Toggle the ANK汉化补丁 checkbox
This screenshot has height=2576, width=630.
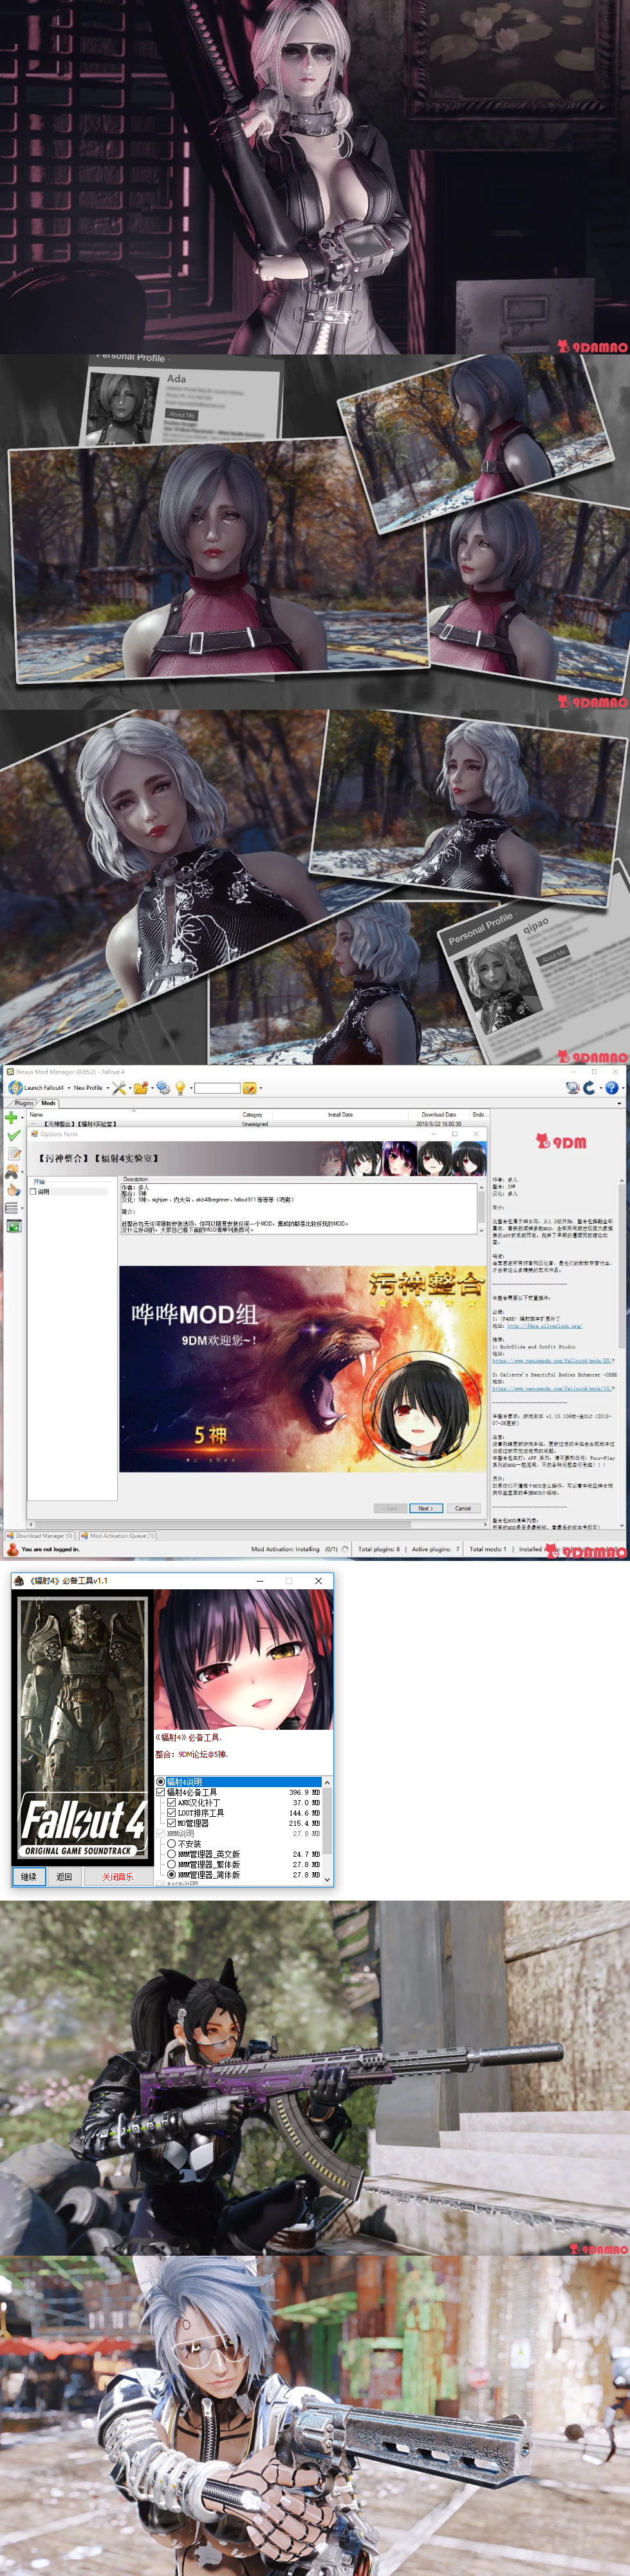(172, 1802)
